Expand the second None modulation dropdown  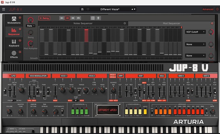pyautogui.click(x=195, y=56)
